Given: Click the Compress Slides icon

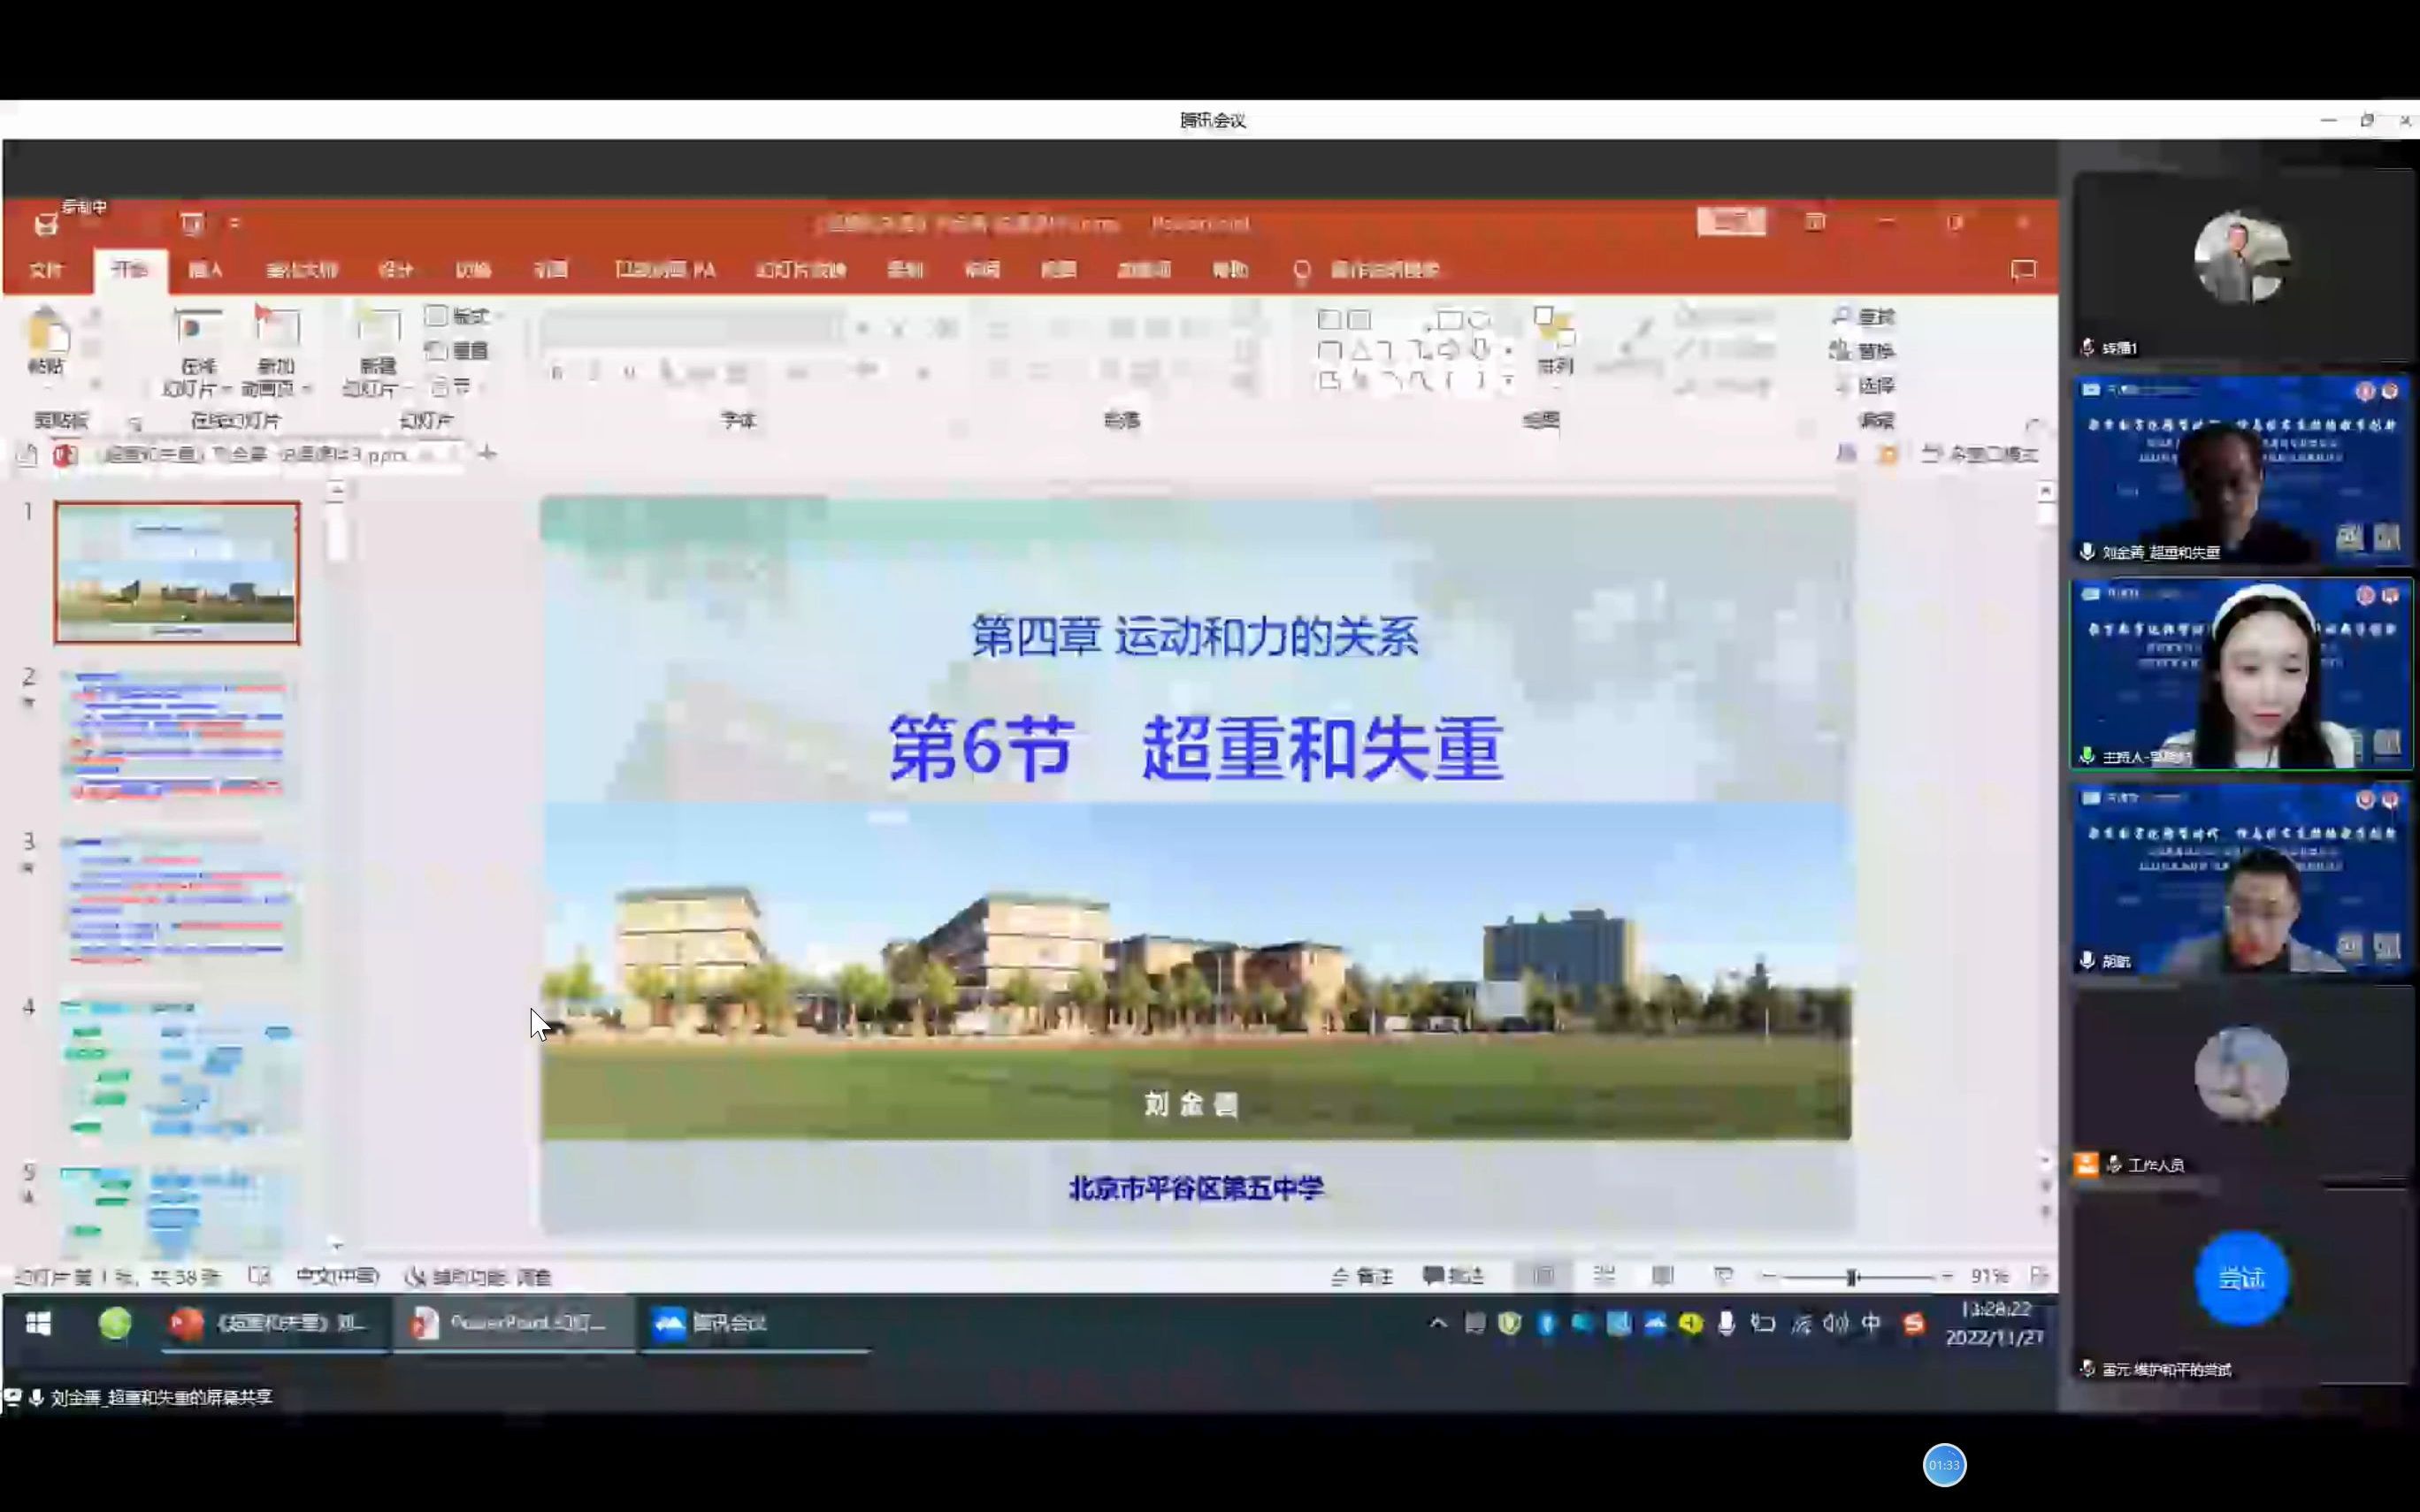Looking at the screenshot, I should click(x=198, y=328).
